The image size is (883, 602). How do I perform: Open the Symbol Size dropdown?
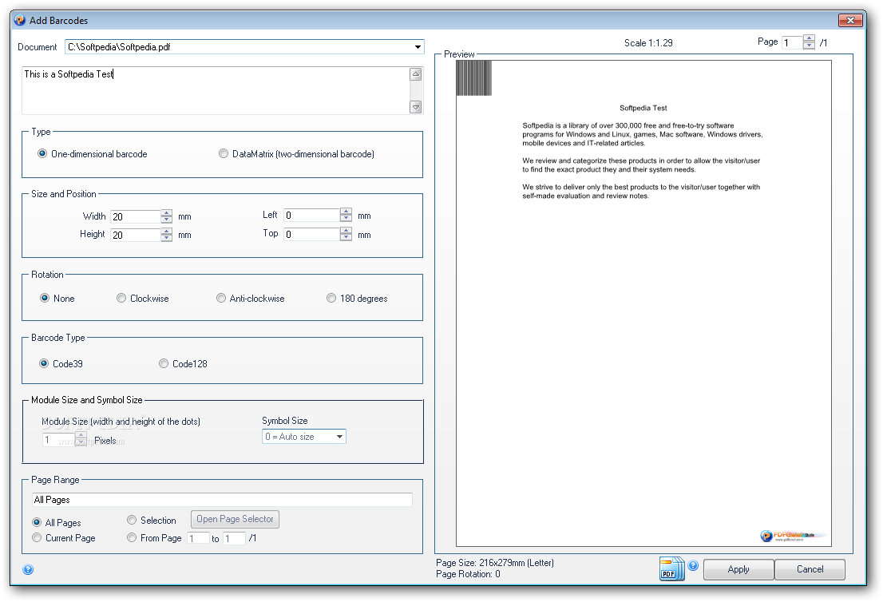(x=339, y=437)
